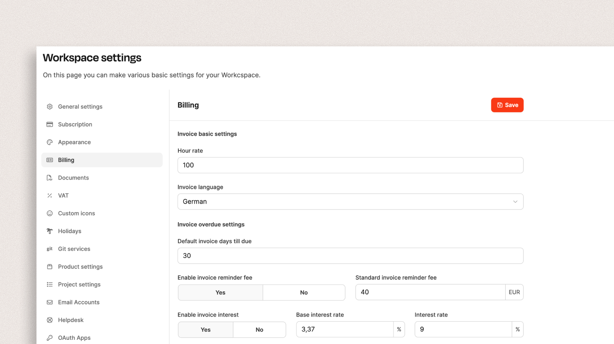Click the Default invoice days field

[350, 256]
